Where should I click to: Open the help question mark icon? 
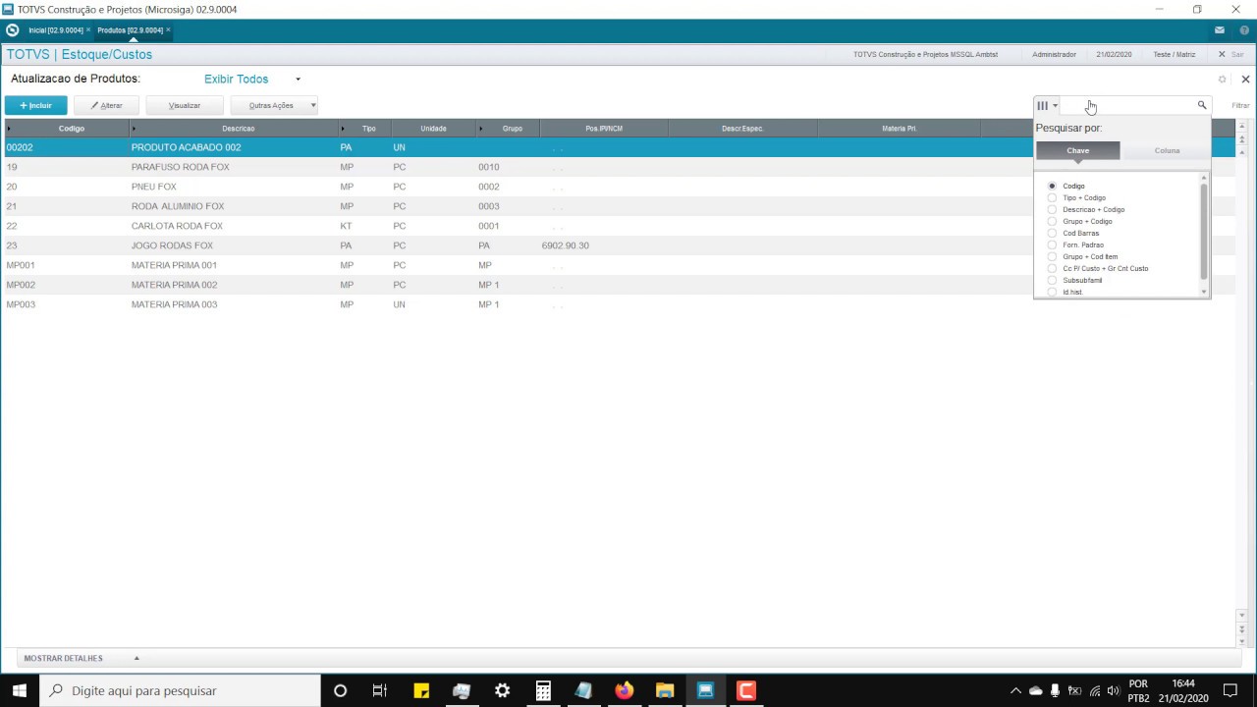point(1244,30)
